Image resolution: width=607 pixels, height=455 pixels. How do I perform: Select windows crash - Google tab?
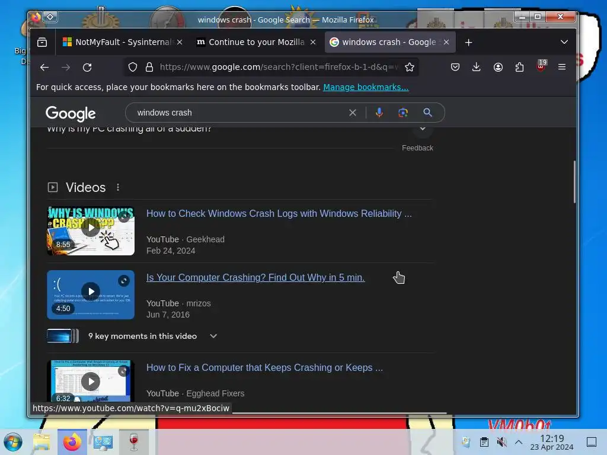tap(389, 42)
